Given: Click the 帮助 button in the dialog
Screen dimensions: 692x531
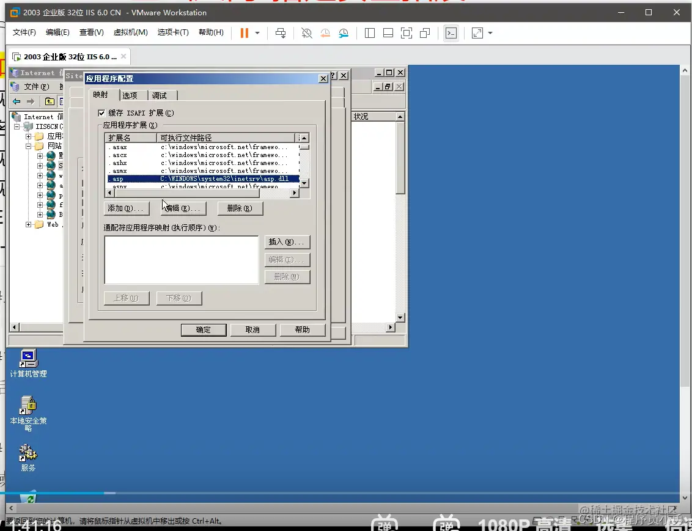Looking at the screenshot, I should [303, 330].
